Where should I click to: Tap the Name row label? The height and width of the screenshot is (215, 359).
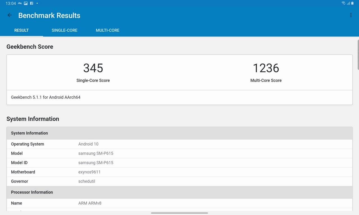(17, 203)
